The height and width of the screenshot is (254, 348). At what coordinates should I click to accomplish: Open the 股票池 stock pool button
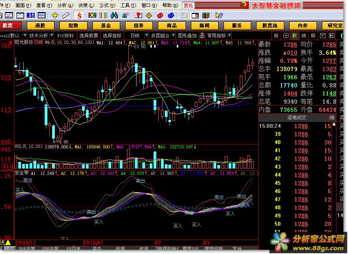tap(270, 26)
